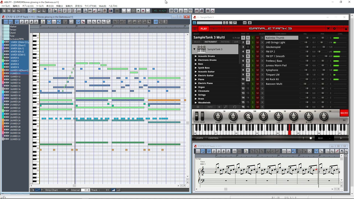354x199 pixels.
Task: Expand the Piano category
Action: (196, 79)
